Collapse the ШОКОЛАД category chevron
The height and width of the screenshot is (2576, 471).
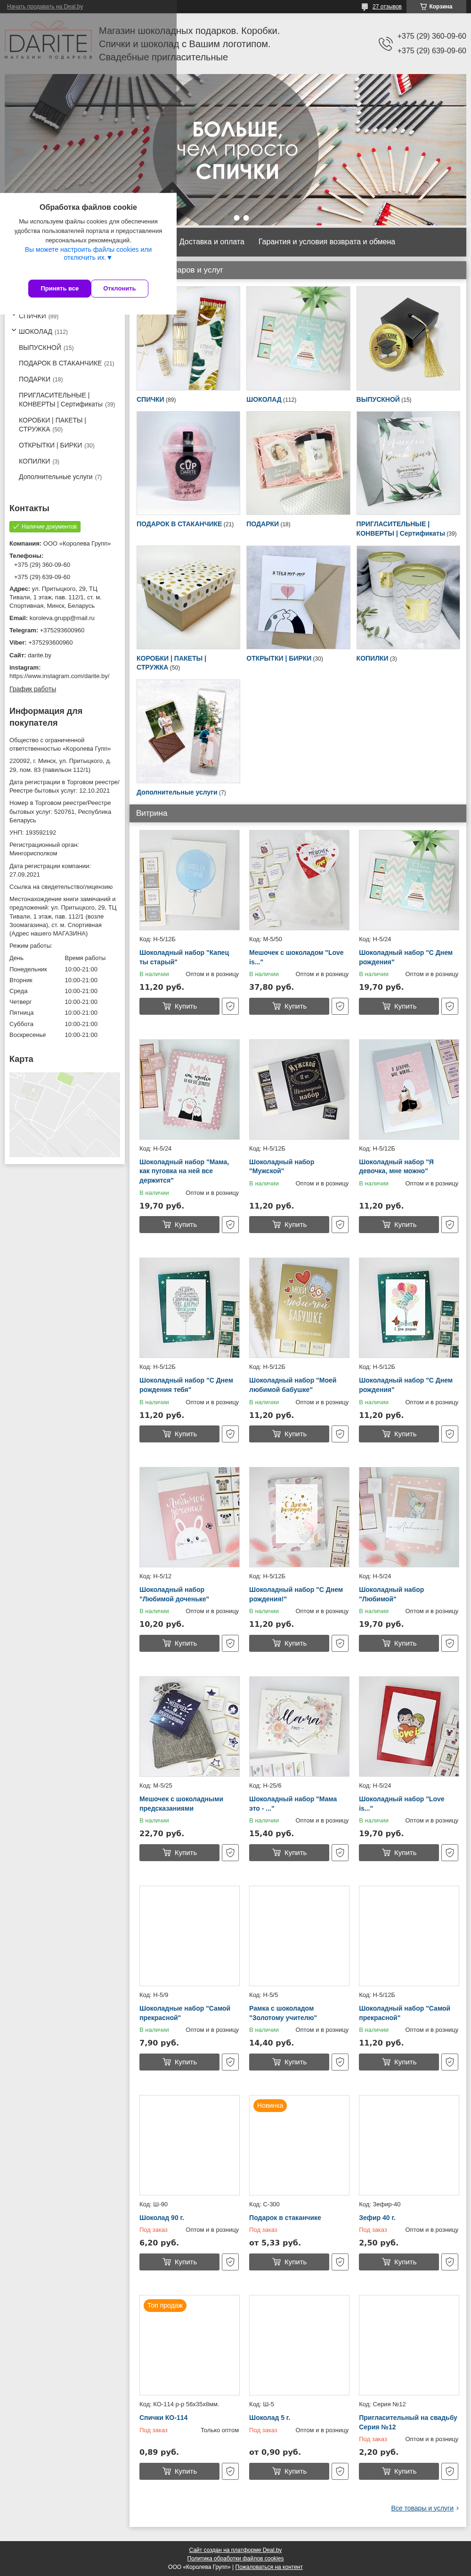pyautogui.click(x=13, y=330)
